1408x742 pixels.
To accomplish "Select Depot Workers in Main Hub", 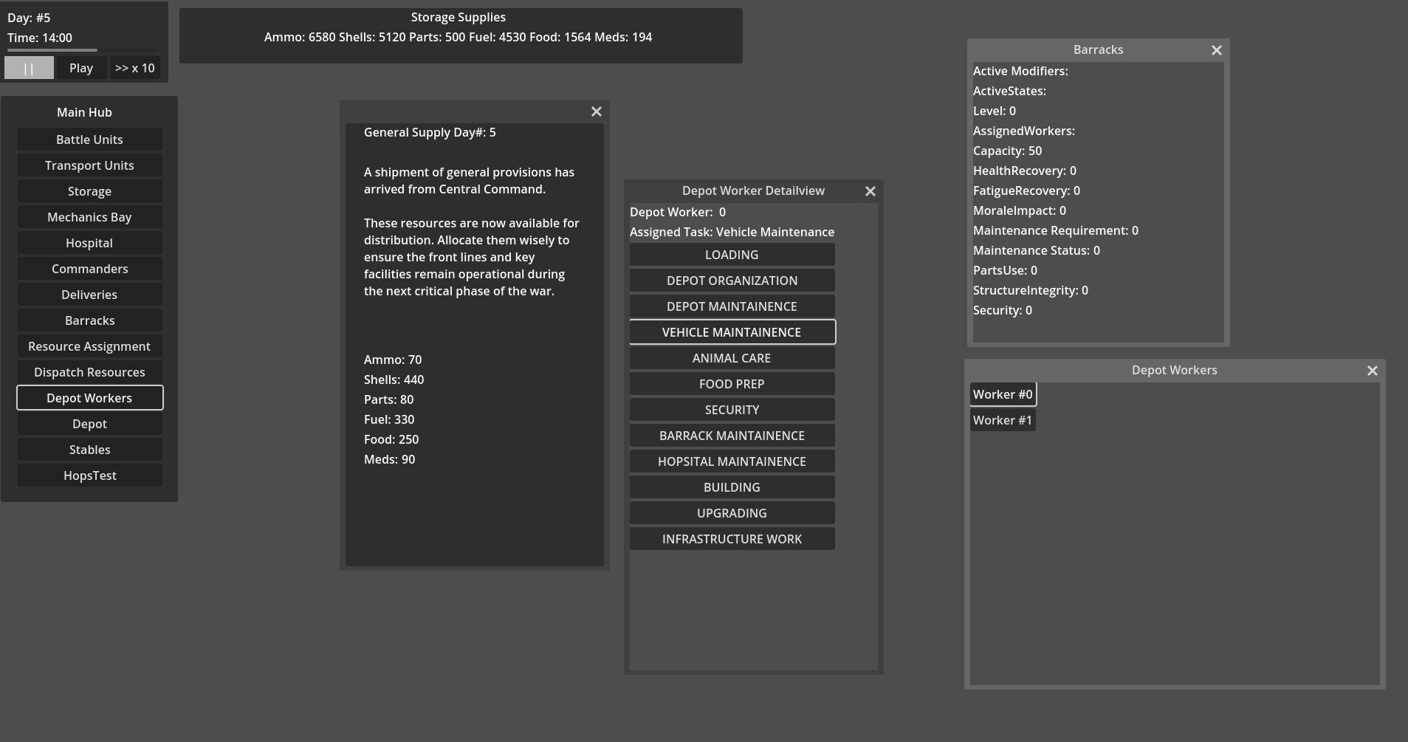I will pyautogui.click(x=89, y=398).
